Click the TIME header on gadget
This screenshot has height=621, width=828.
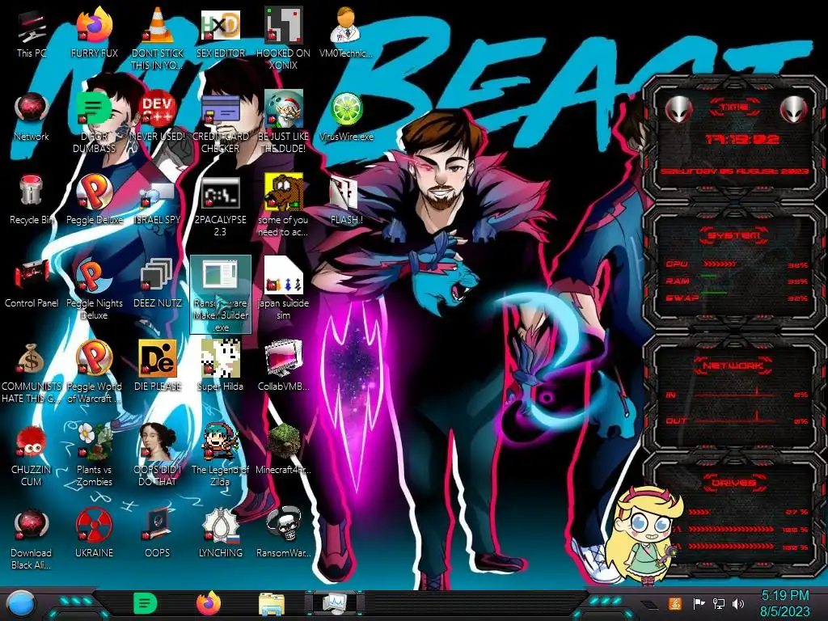[x=734, y=107]
